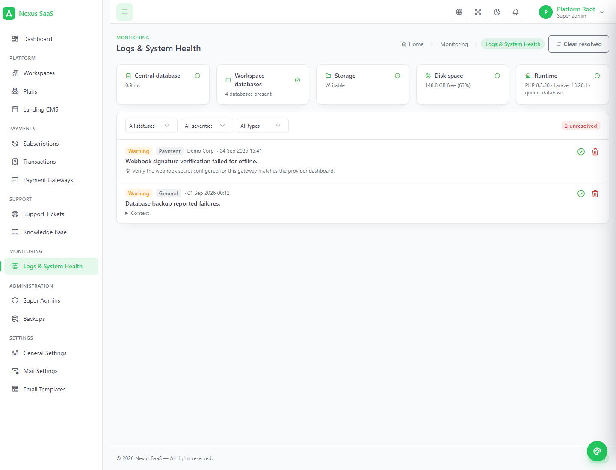The width and height of the screenshot is (616, 470).
Task: Expand the Context disclosure on backup log
Action: pyautogui.click(x=137, y=213)
